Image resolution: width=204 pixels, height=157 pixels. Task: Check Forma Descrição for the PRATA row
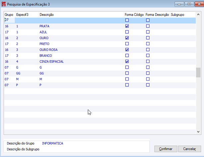click(x=148, y=26)
